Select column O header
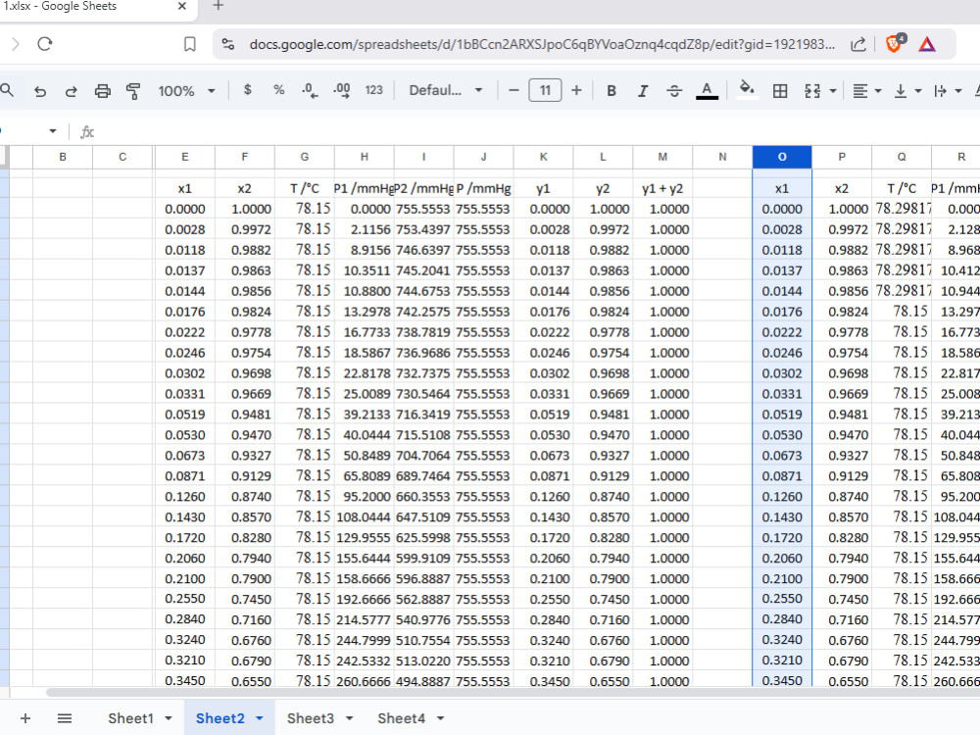The height and width of the screenshot is (735, 980). click(x=782, y=157)
